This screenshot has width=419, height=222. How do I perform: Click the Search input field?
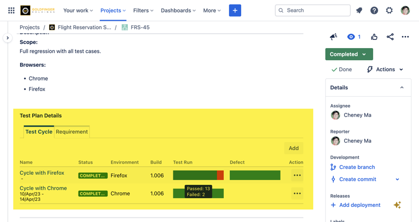pyautogui.click(x=312, y=10)
